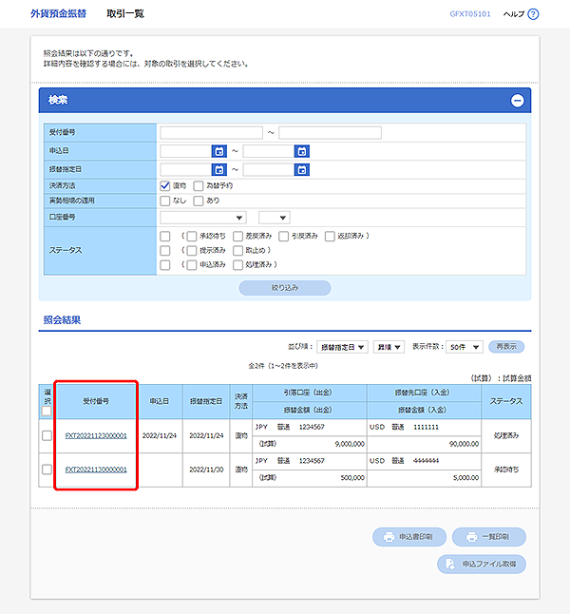Click the 5,000.00 amount cell
This screenshot has width=570, height=614.
pos(424,478)
